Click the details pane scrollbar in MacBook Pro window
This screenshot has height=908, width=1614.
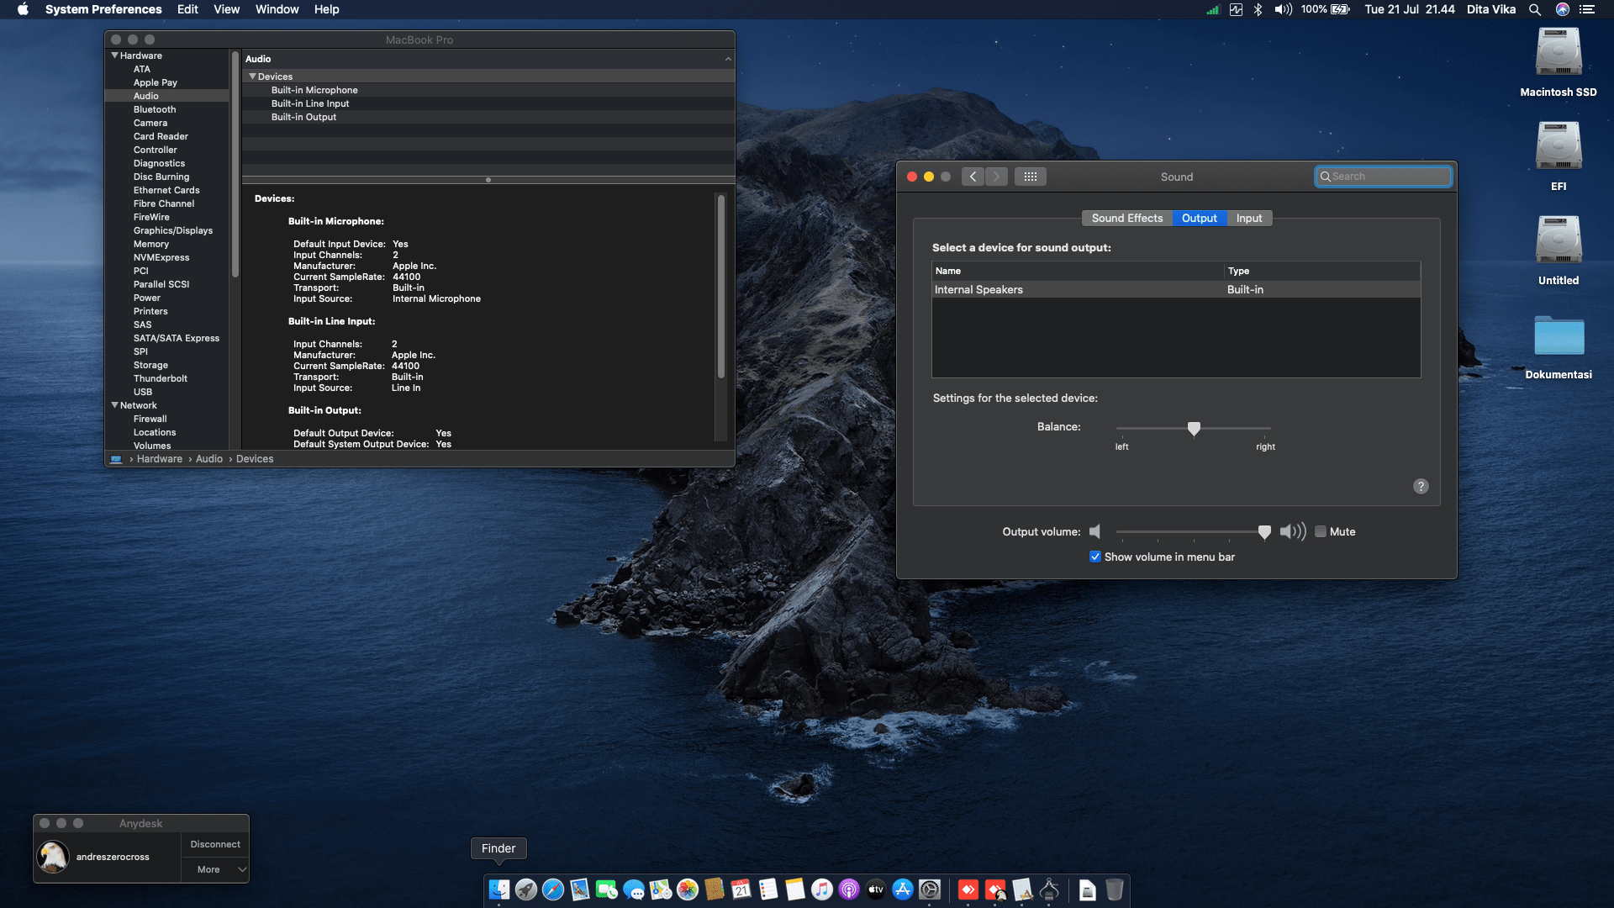(x=720, y=287)
